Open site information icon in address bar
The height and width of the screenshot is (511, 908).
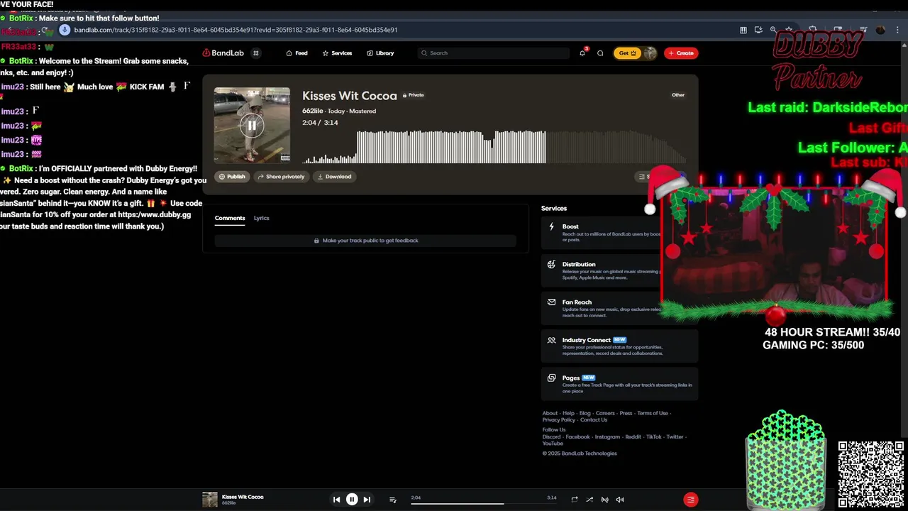(x=65, y=30)
